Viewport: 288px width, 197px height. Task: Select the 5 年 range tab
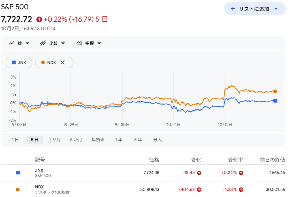click(x=138, y=140)
